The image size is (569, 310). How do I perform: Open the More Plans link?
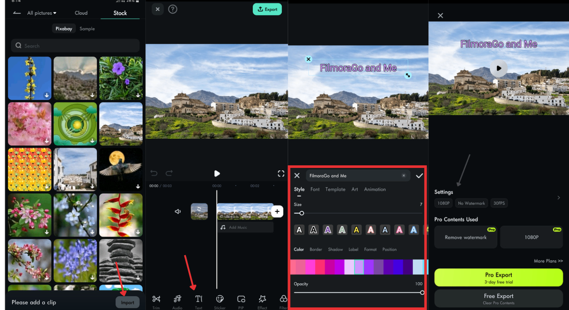pos(548,261)
